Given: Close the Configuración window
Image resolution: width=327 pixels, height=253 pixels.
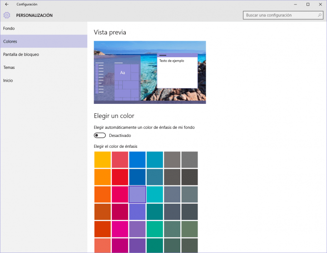Looking at the screenshot, I should pos(320,4).
